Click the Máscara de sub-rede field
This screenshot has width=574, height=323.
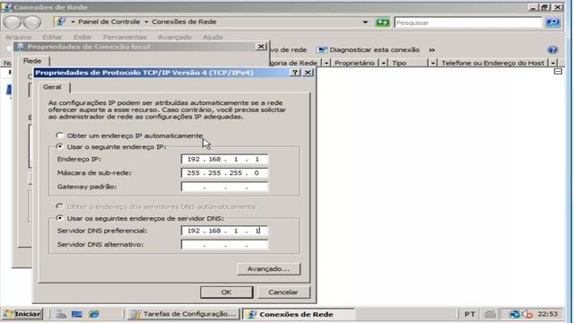[224, 173]
